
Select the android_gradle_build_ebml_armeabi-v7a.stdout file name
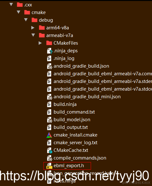(x=103, y=89)
